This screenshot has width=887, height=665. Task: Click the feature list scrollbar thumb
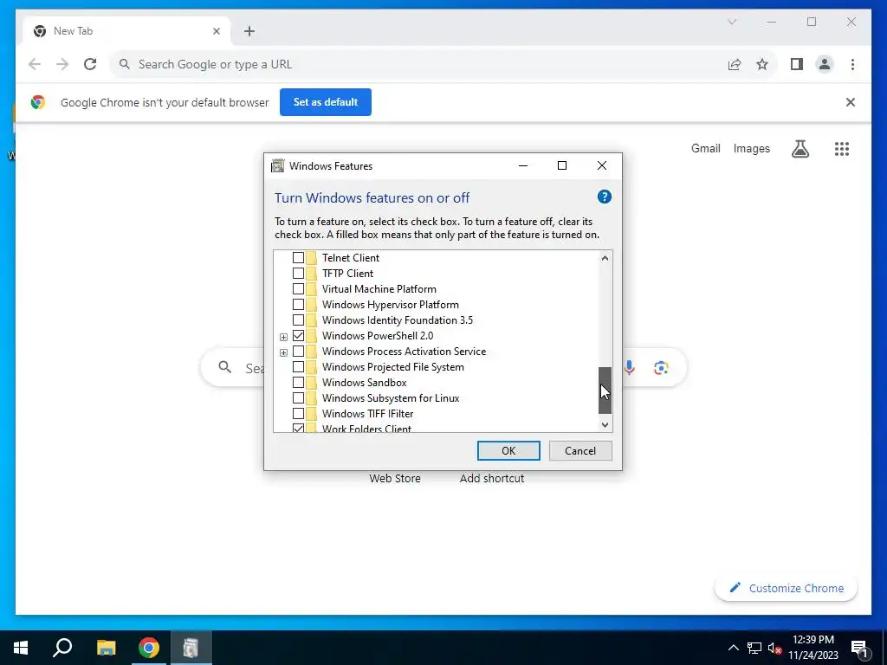point(605,391)
